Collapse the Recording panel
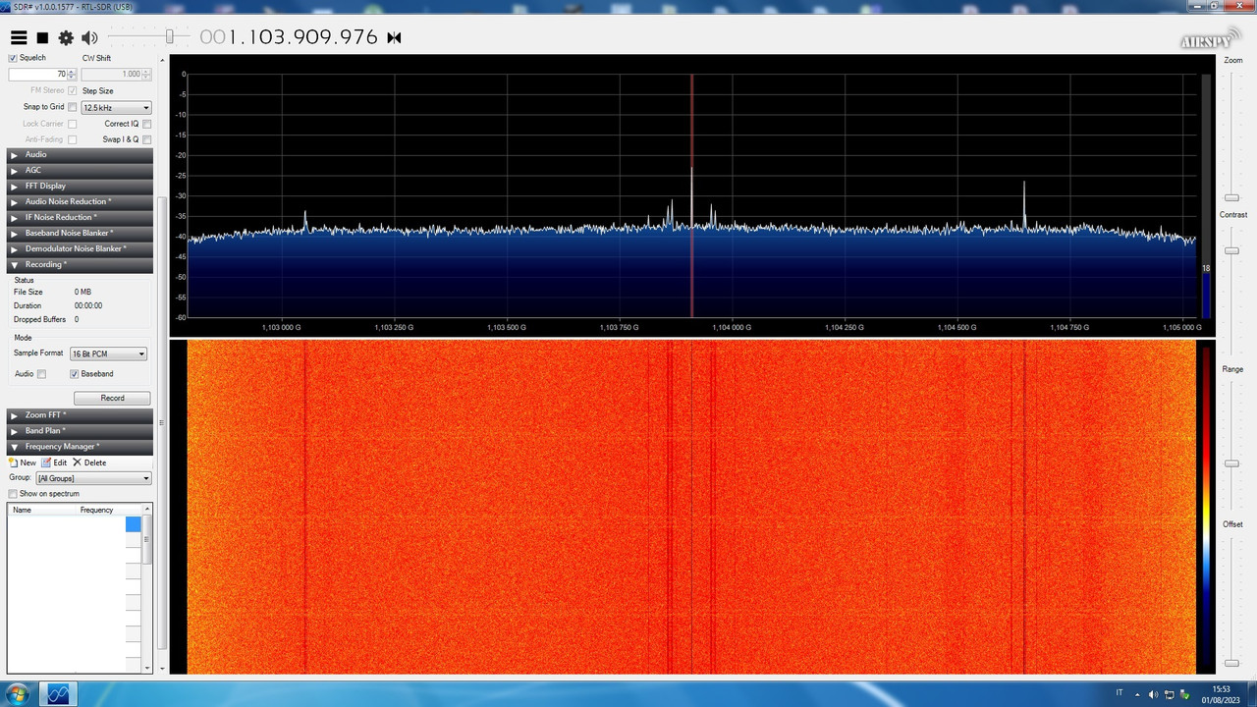Image resolution: width=1257 pixels, height=707 pixels. click(x=80, y=264)
